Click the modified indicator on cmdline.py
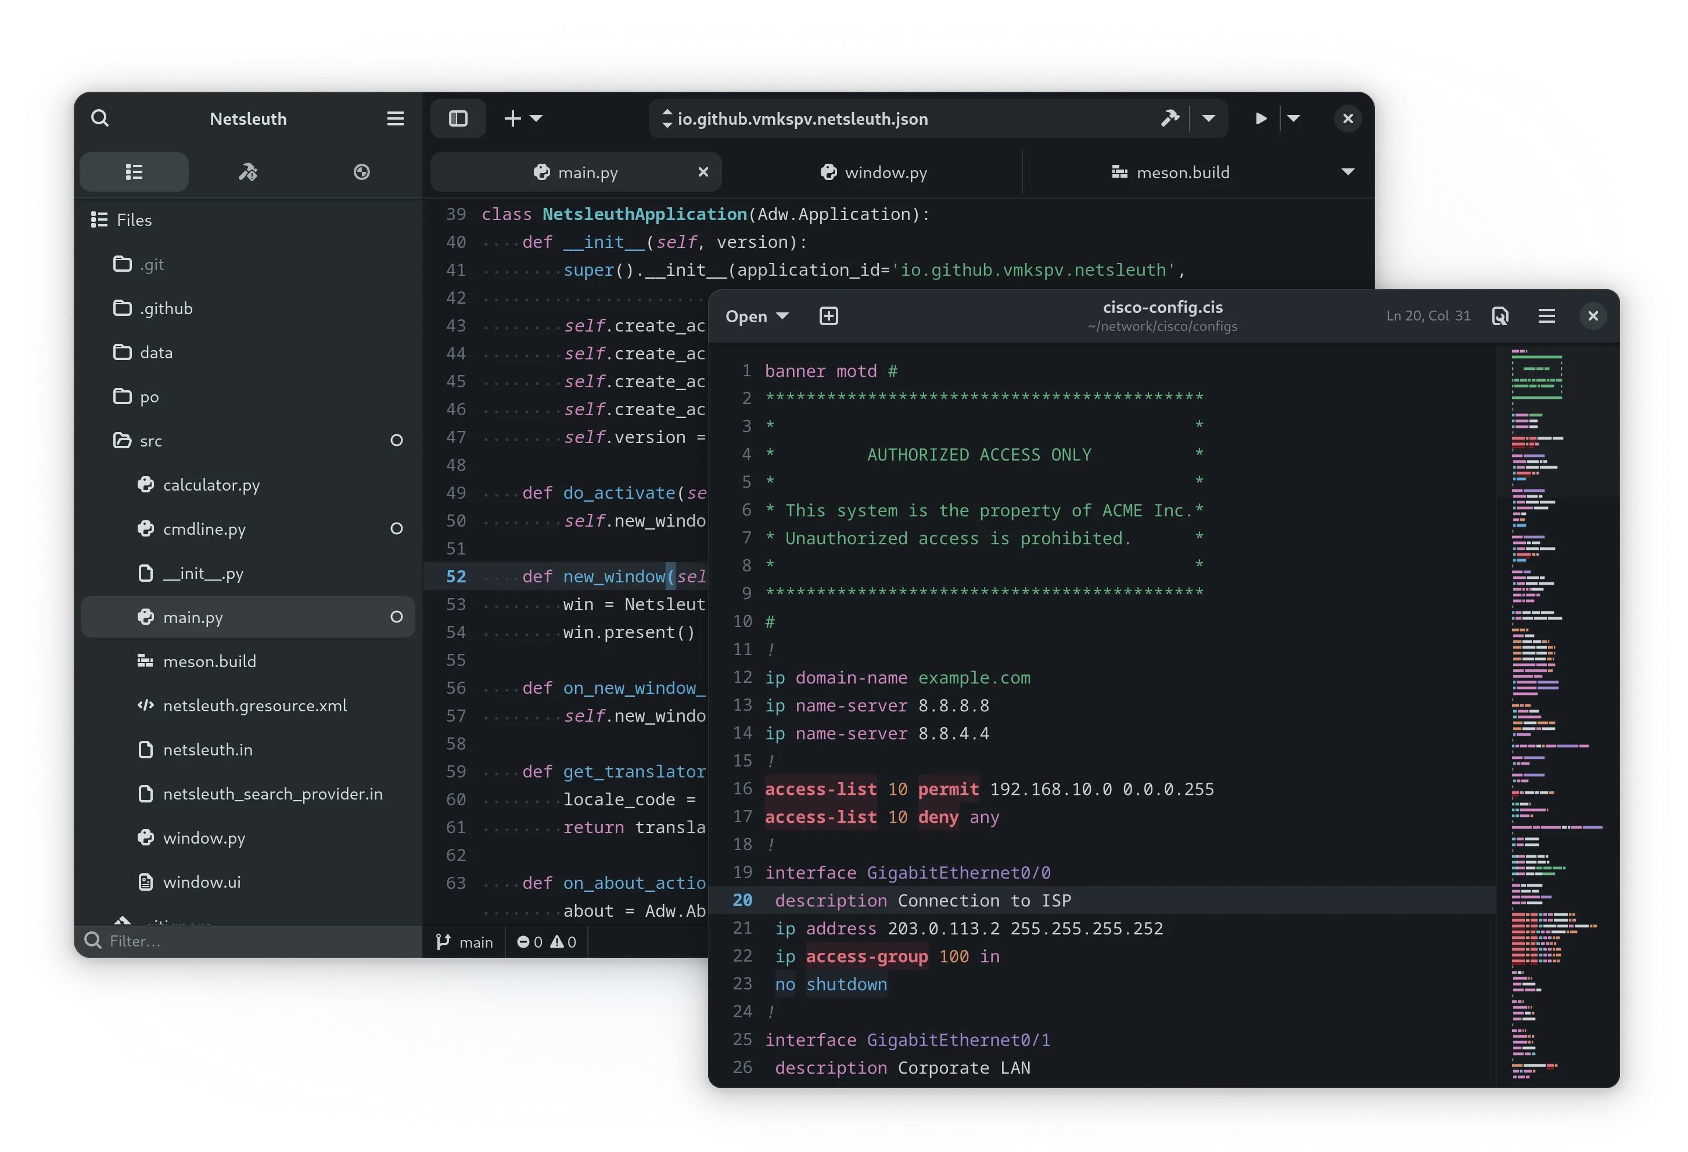Viewport: 1688px width, 1152px height. [397, 529]
